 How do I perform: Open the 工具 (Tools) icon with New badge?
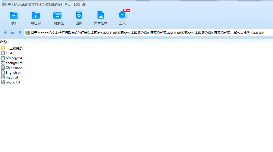(122, 15)
